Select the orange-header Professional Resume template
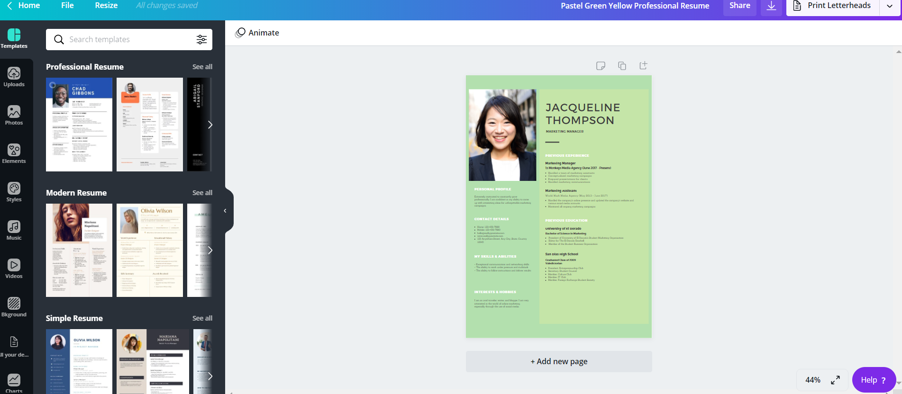Image resolution: width=902 pixels, height=394 pixels. click(150, 125)
